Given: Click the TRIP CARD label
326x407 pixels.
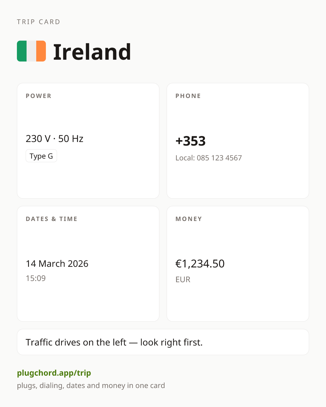Looking at the screenshot, I should tap(39, 22).
